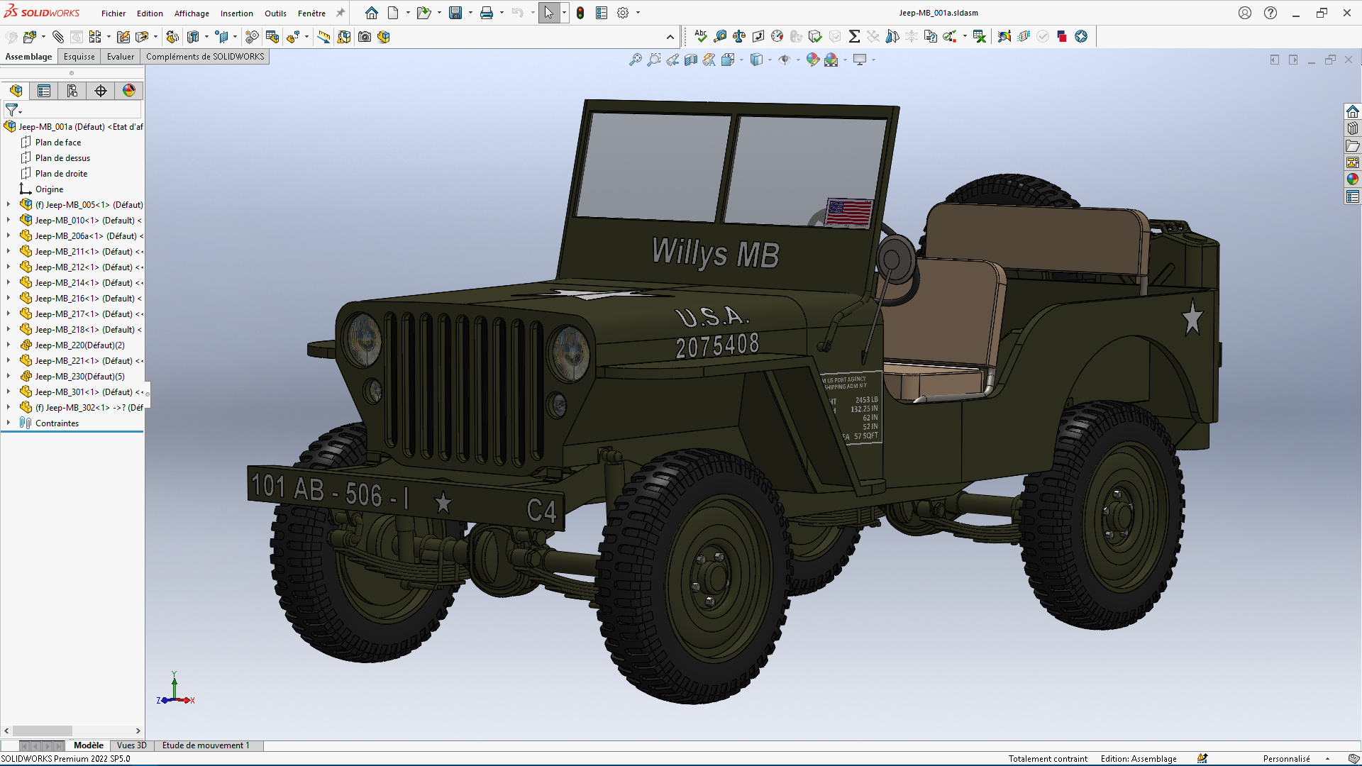Click Show Hidden Components icon
Screen dimensions: 1362x766
(172, 37)
